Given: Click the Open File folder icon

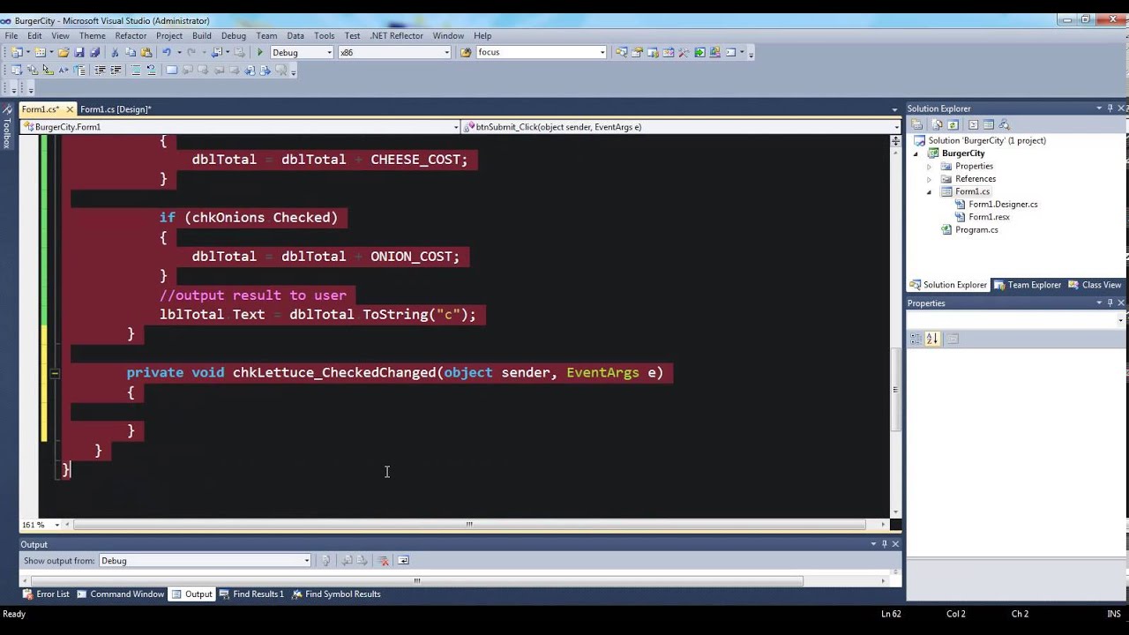Looking at the screenshot, I should click(64, 52).
